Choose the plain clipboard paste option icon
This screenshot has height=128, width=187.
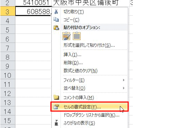coord(77,36)
